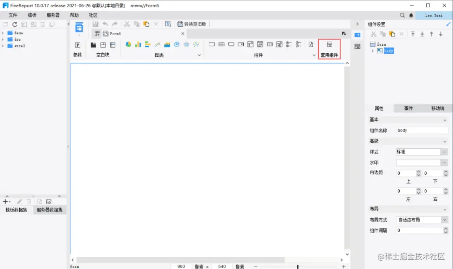Open the notification bell icon
The width and height of the screenshot is (453, 269).
(411, 16)
